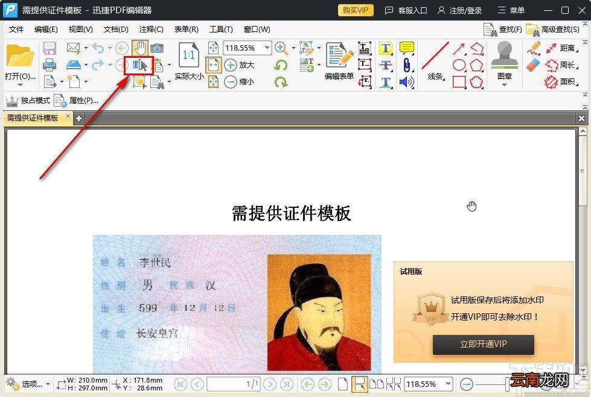Image resolution: width=591 pixels, height=397 pixels.
Task: Click 缩小 zoom out button
Action: (239, 82)
